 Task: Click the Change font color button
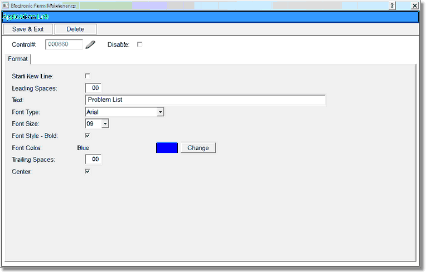pos(199,148)
